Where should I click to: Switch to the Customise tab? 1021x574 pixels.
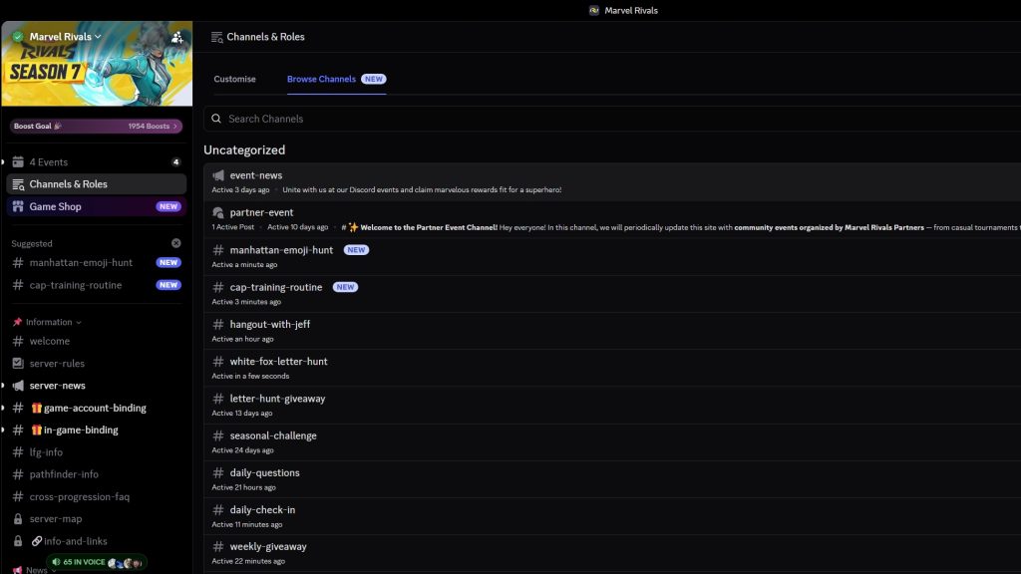pyautogui.click(x=235, y=79)
